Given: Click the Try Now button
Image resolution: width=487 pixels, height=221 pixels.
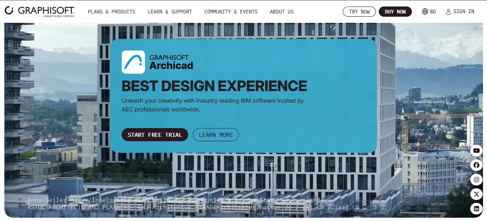Looking at the screenshot, I should coord(359,12).
